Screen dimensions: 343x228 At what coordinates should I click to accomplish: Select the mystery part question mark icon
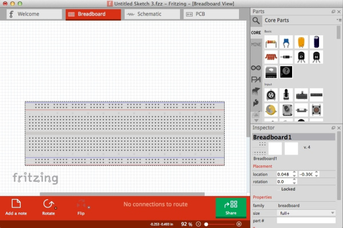[x=286, y=72]
